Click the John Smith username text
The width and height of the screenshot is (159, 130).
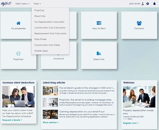pos(135,4)
